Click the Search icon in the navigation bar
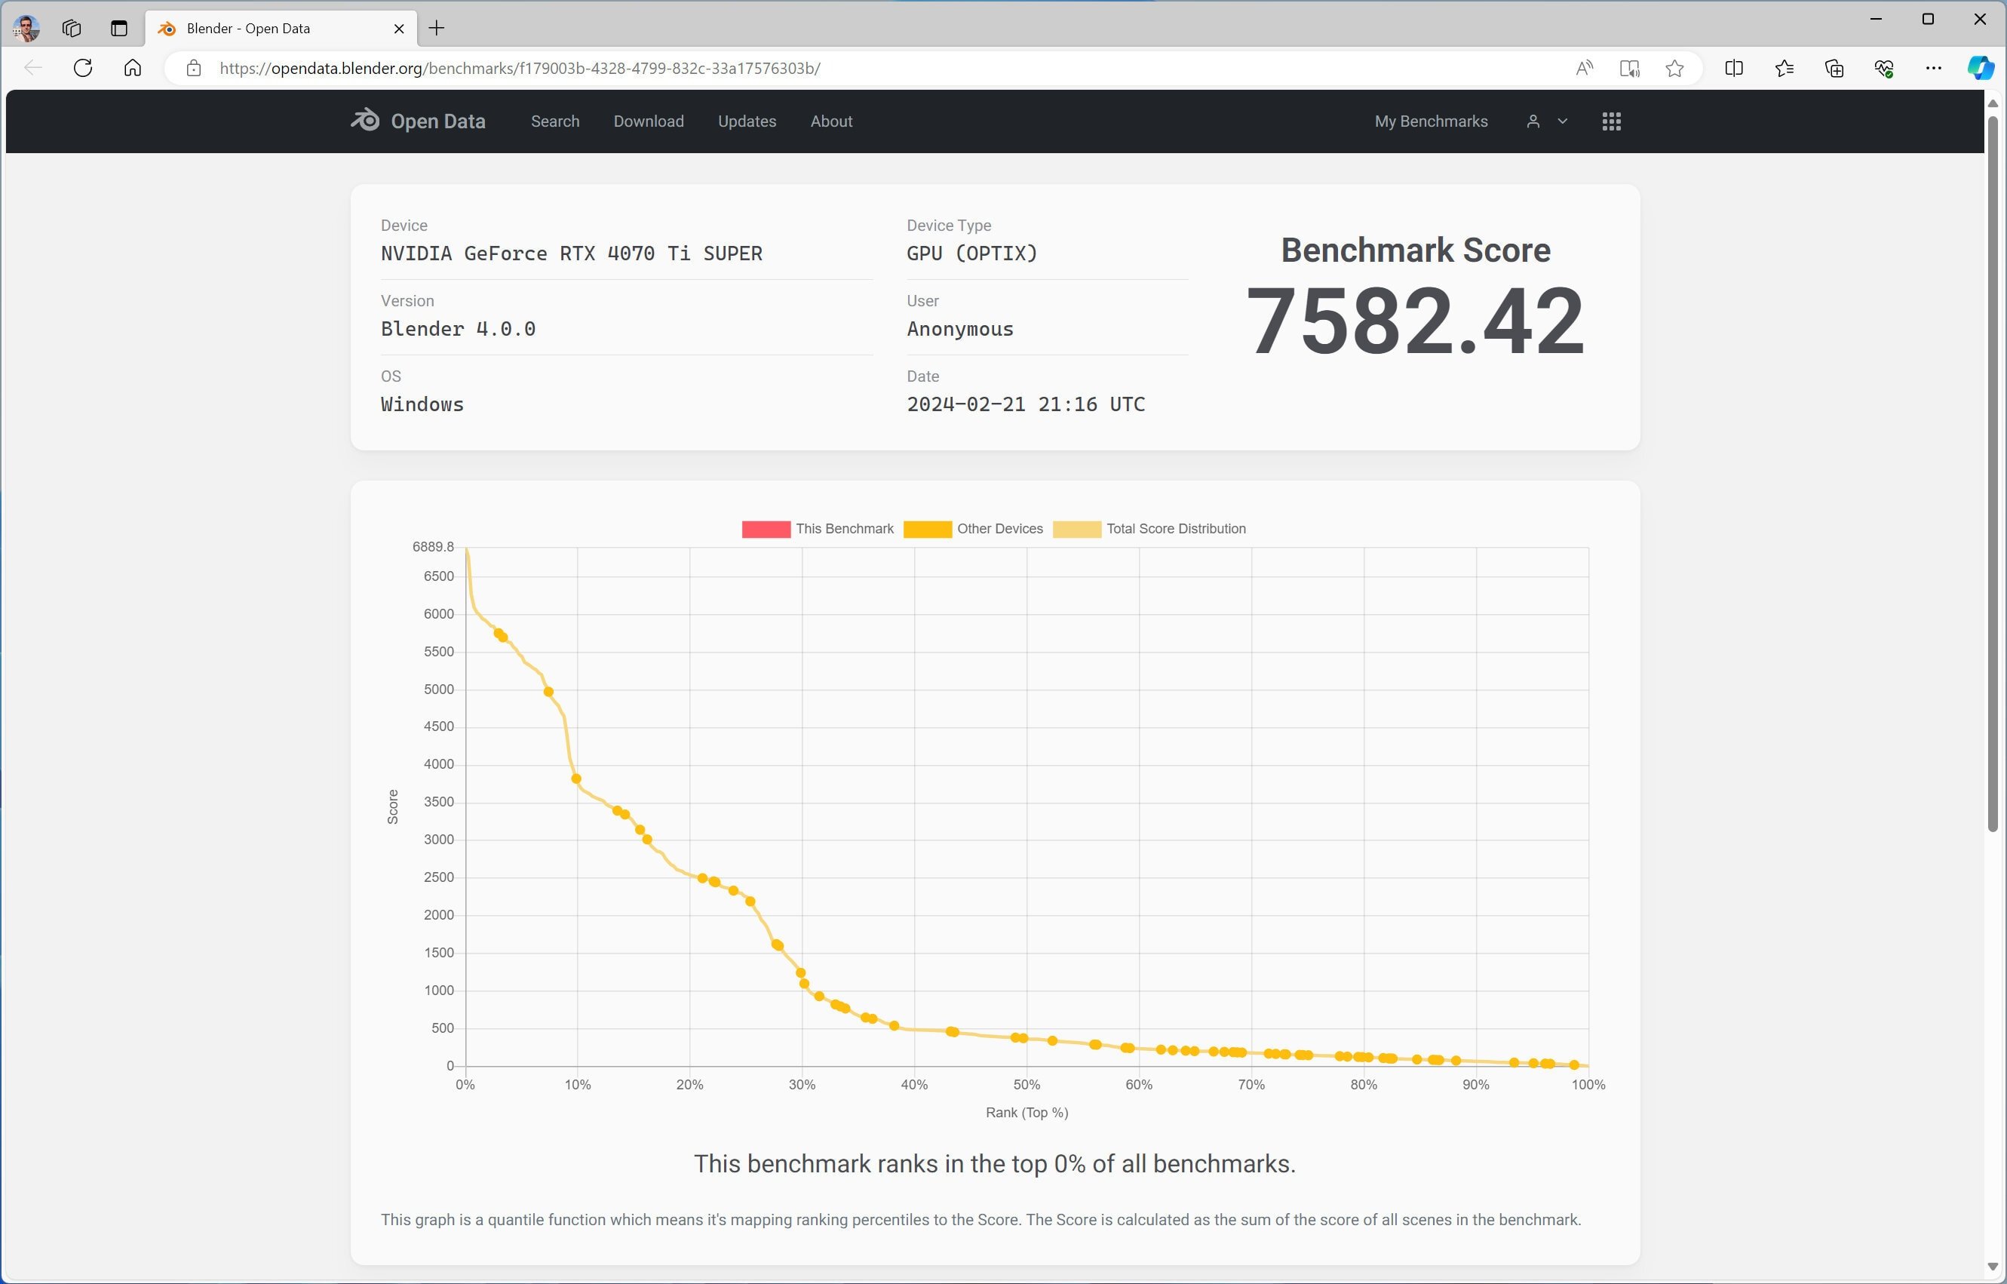Screen dimensions: 2007x1284 pos(553,121)
